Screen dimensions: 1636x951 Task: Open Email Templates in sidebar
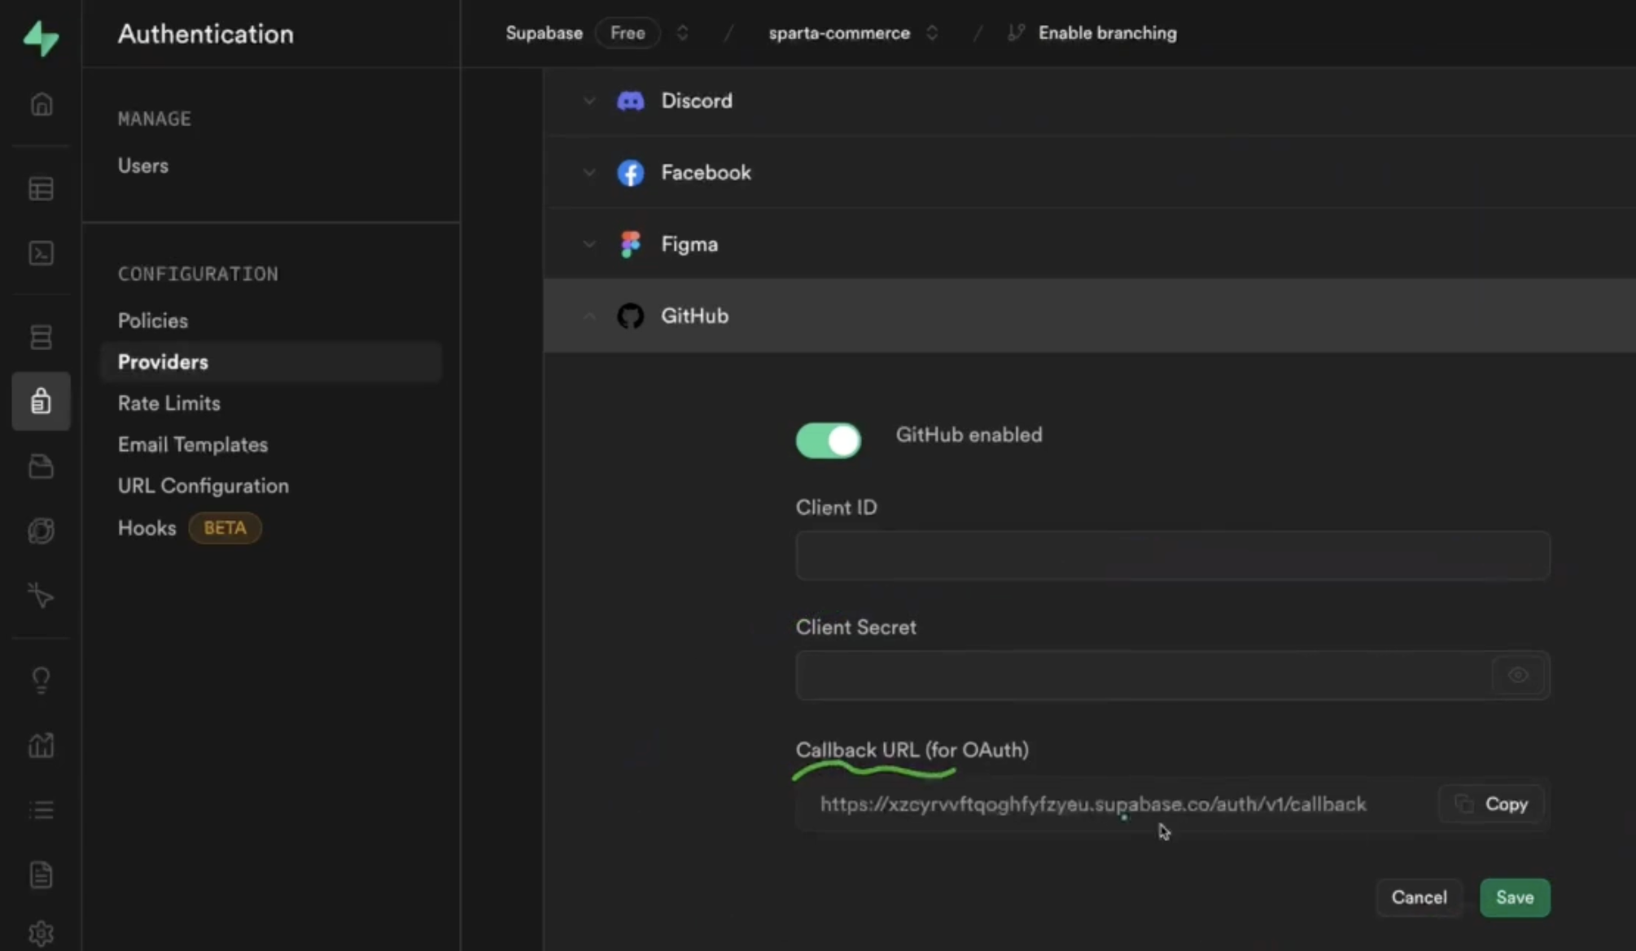pos(192,445)
